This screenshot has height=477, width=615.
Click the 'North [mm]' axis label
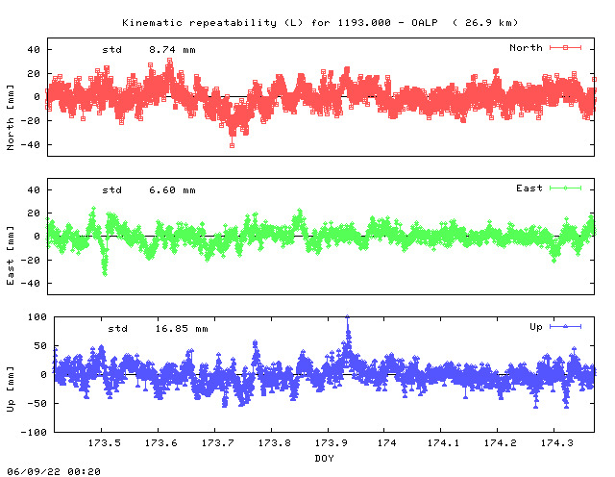(x=11, y=117)
